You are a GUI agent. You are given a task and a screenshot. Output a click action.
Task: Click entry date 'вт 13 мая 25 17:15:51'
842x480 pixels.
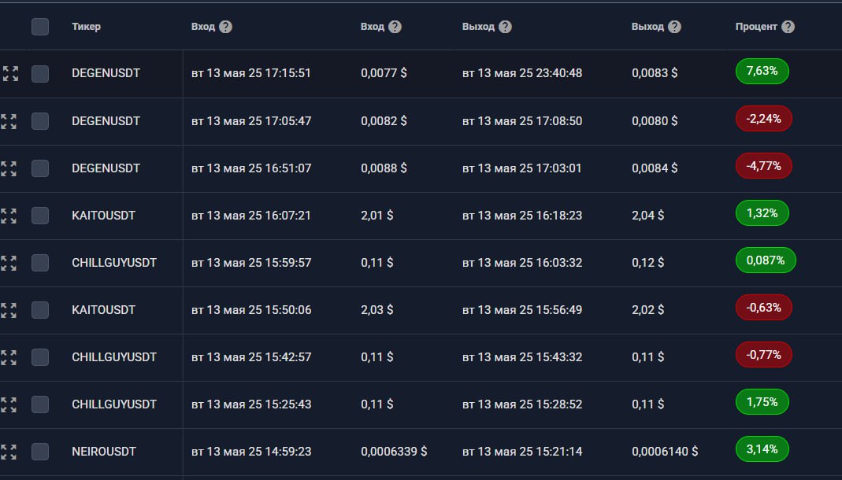251,73
